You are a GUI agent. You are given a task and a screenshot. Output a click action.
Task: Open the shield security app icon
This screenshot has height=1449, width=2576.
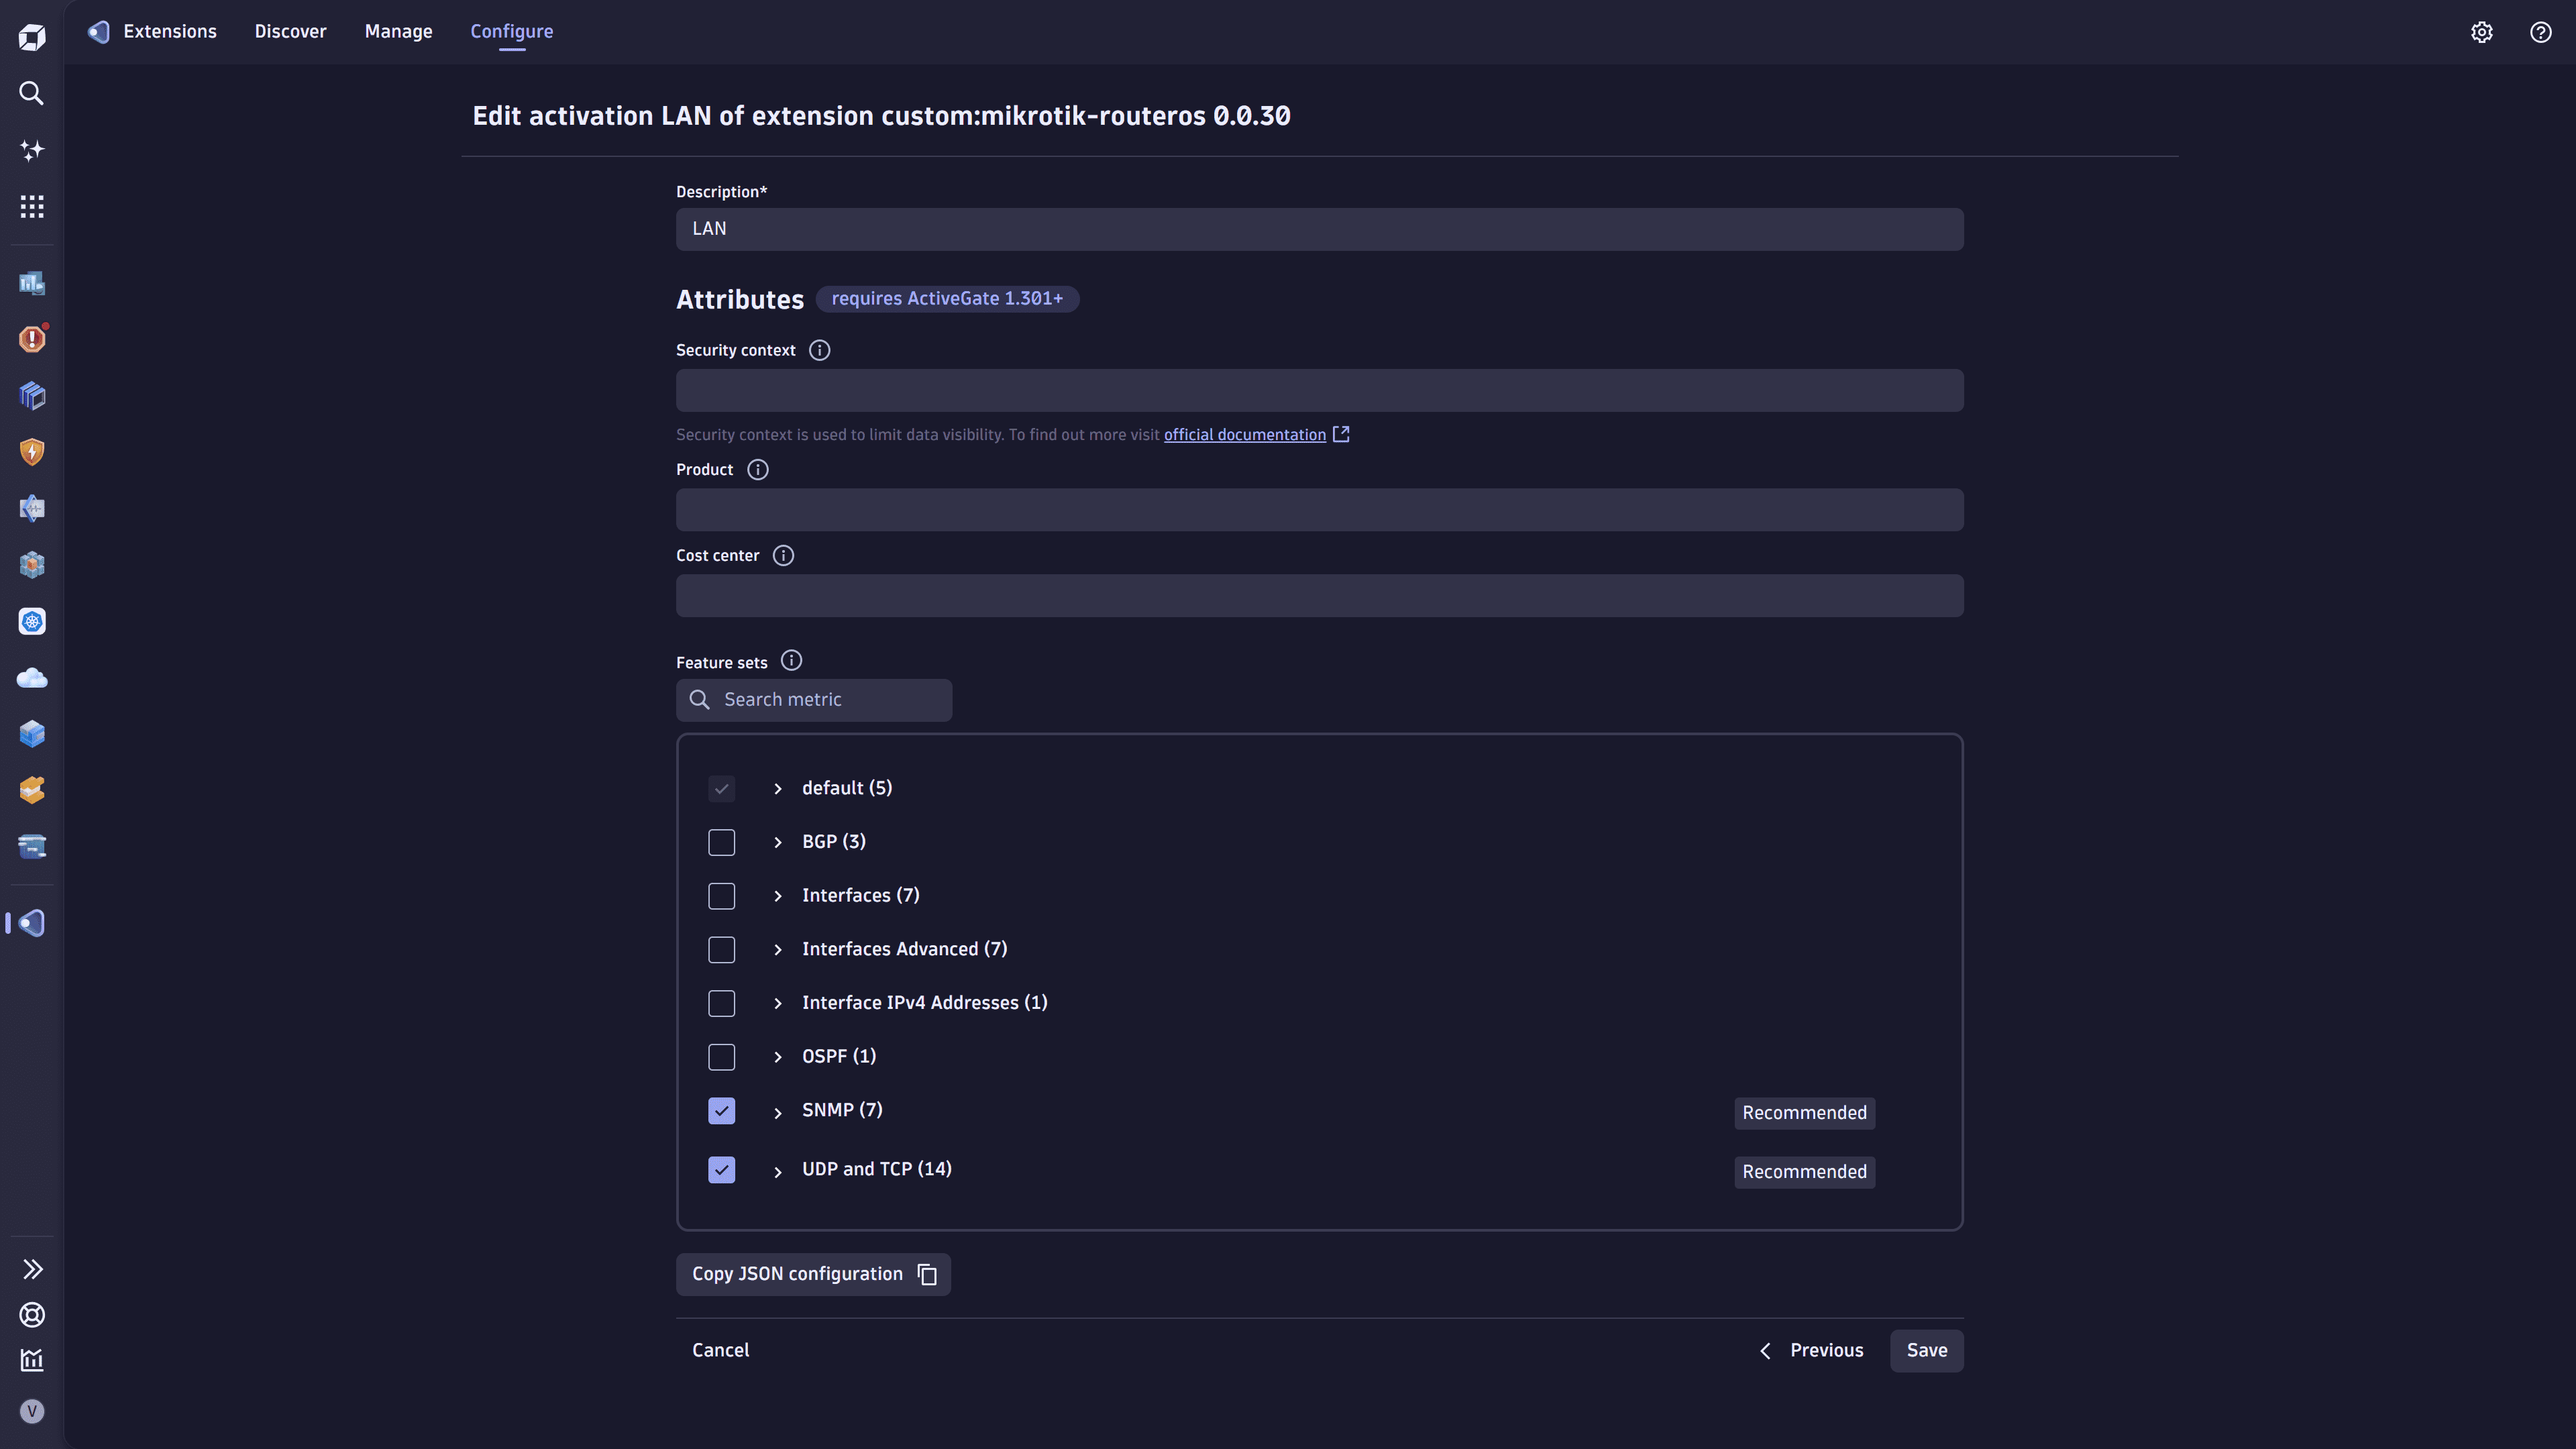(x=32, y=452)
